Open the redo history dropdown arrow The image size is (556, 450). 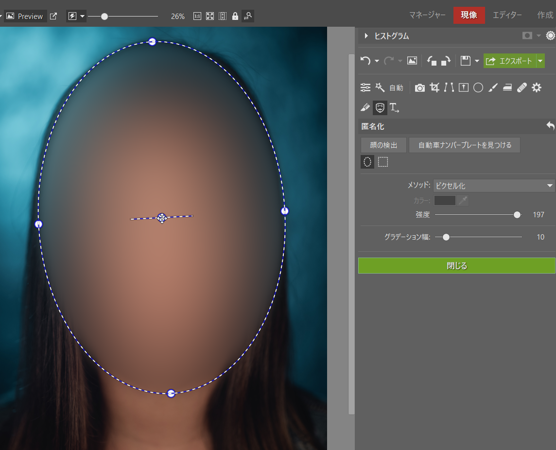[400, 61]
